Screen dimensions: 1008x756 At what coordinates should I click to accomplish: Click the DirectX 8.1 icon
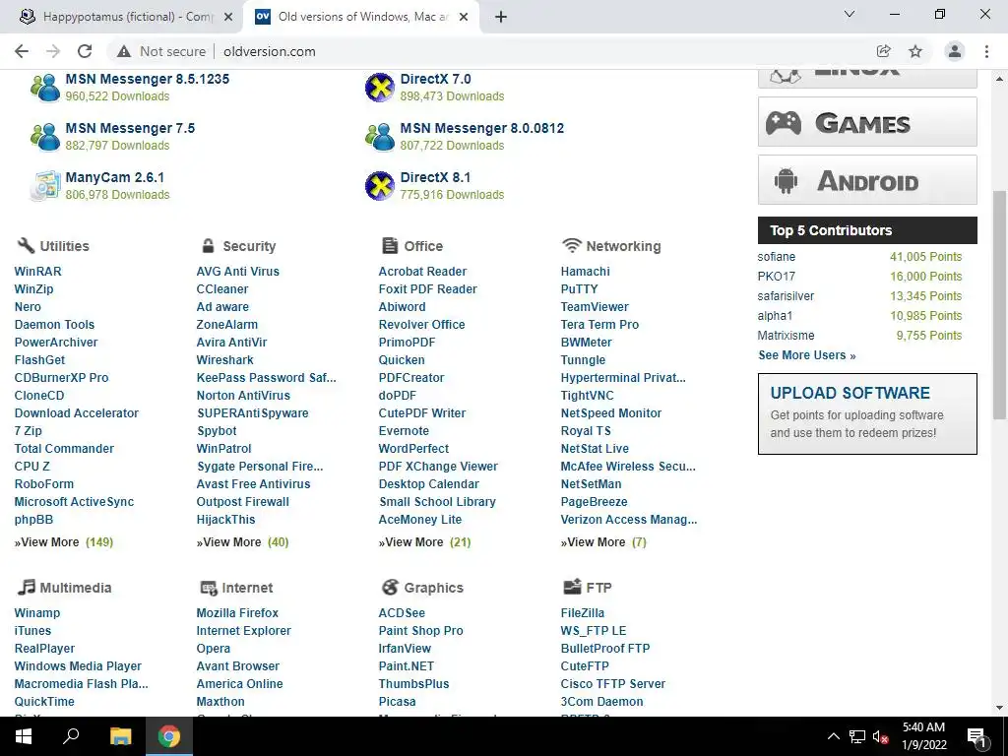point(380,186)
